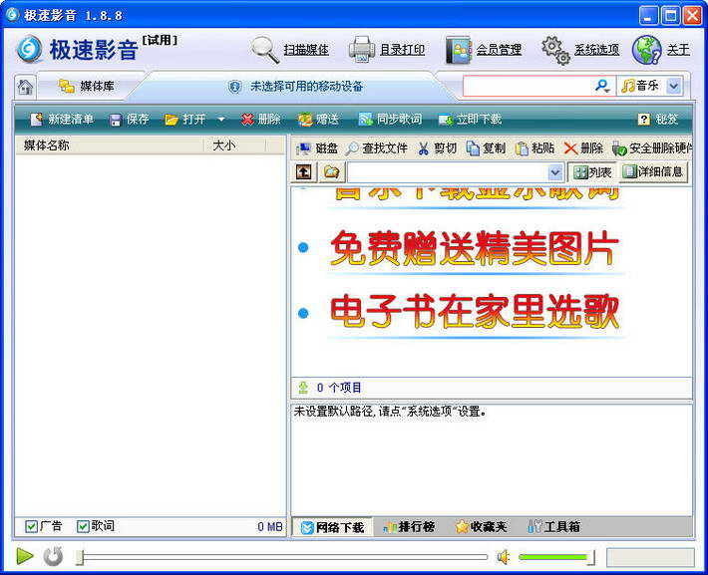The height and width of the screenshot is (575, 708).
Task: Click 剪切 scissors cut
Action: [x=437, y=148]
